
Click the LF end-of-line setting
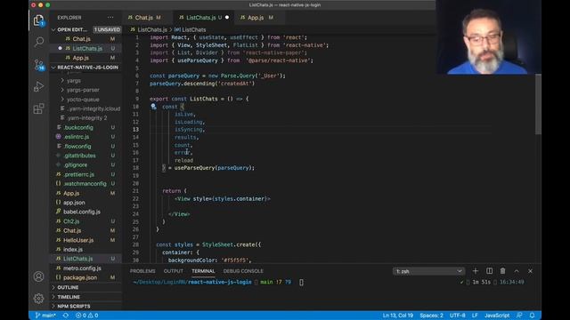click(x=475, y=316)
